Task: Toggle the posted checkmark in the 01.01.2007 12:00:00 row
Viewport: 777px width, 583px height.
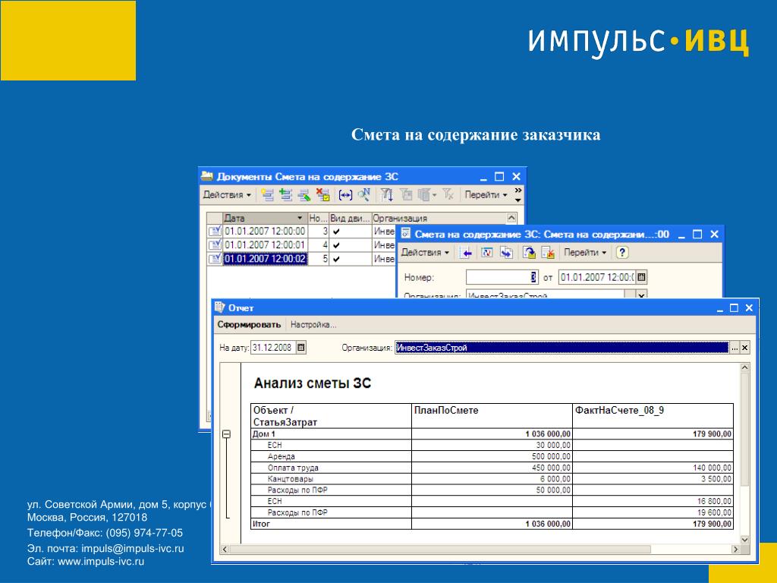Action: [336, 231]
